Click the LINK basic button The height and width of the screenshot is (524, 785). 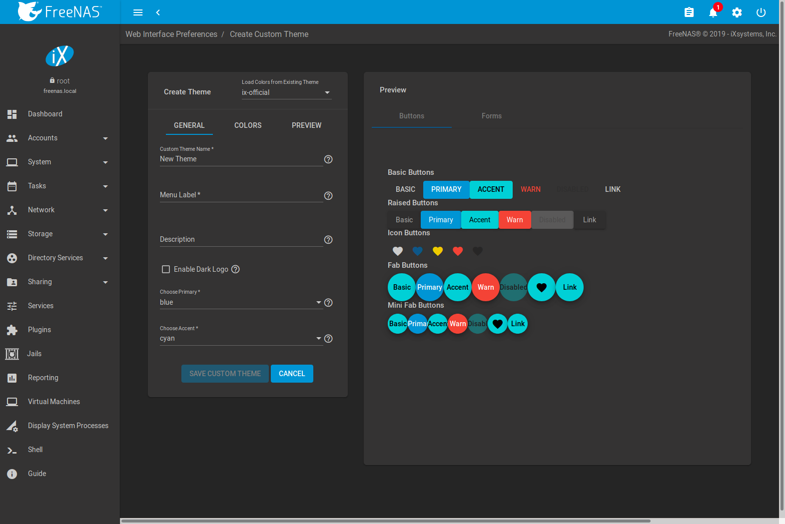[x=613, y=189]
